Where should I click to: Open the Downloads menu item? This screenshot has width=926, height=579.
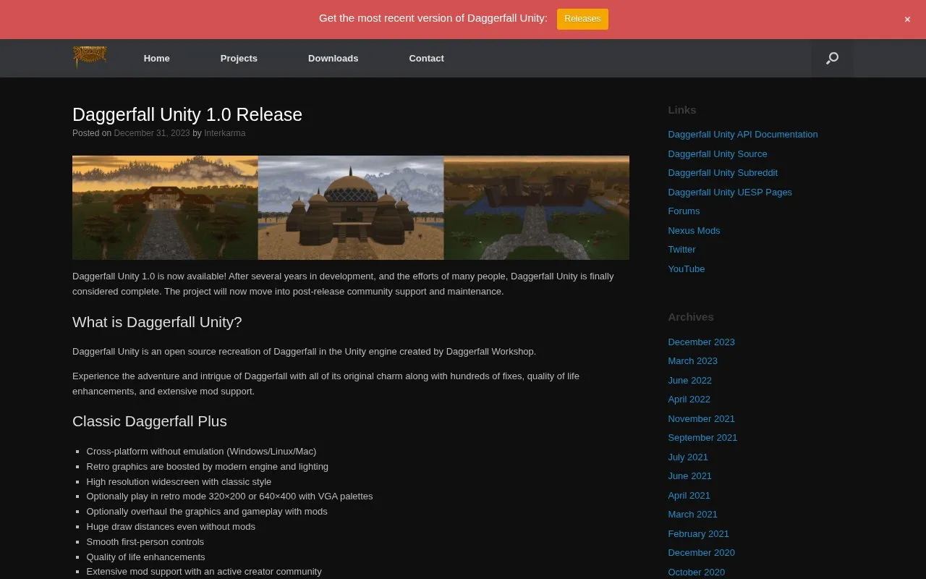tap(333, 58)
